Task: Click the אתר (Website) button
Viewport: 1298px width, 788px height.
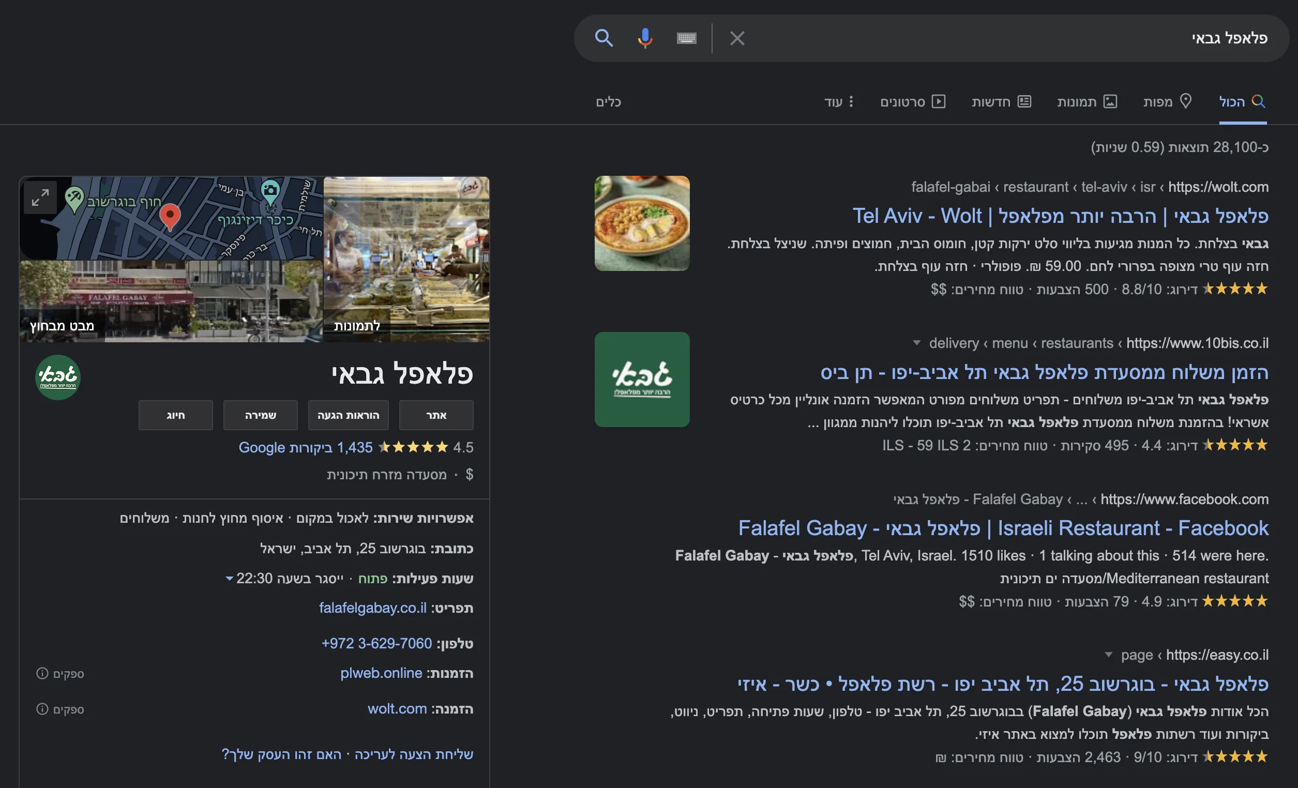Action: pyautogui.click(x=436, y=415)
